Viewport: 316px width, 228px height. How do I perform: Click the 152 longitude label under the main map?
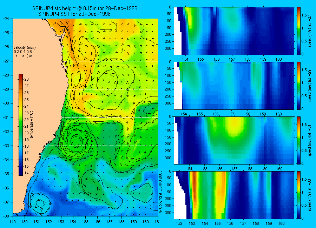(49, 222)
